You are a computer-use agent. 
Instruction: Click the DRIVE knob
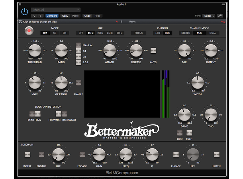[184, 115]
